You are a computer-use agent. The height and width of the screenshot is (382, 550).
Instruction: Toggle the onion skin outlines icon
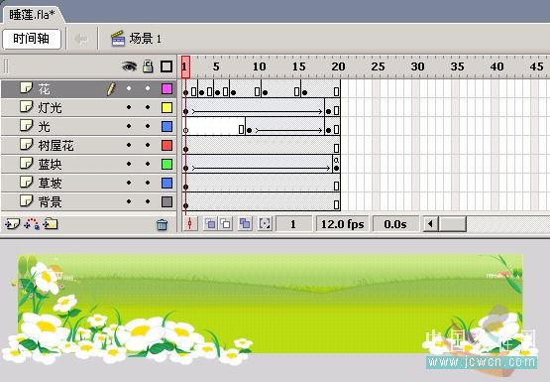tap(226, 223)
